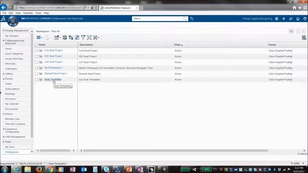308x173 pixels.
Task: Expand the Experience Configuration group
Action: pos(3,129)
